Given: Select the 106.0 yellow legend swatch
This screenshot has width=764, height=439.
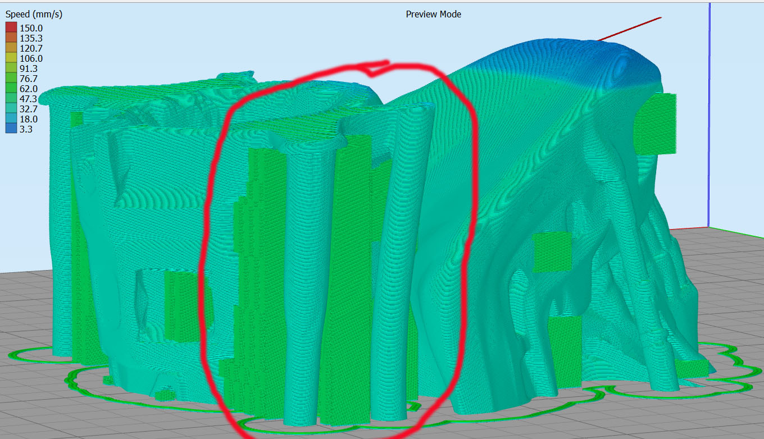Looking at the screenshot, I should coord(11,58).
